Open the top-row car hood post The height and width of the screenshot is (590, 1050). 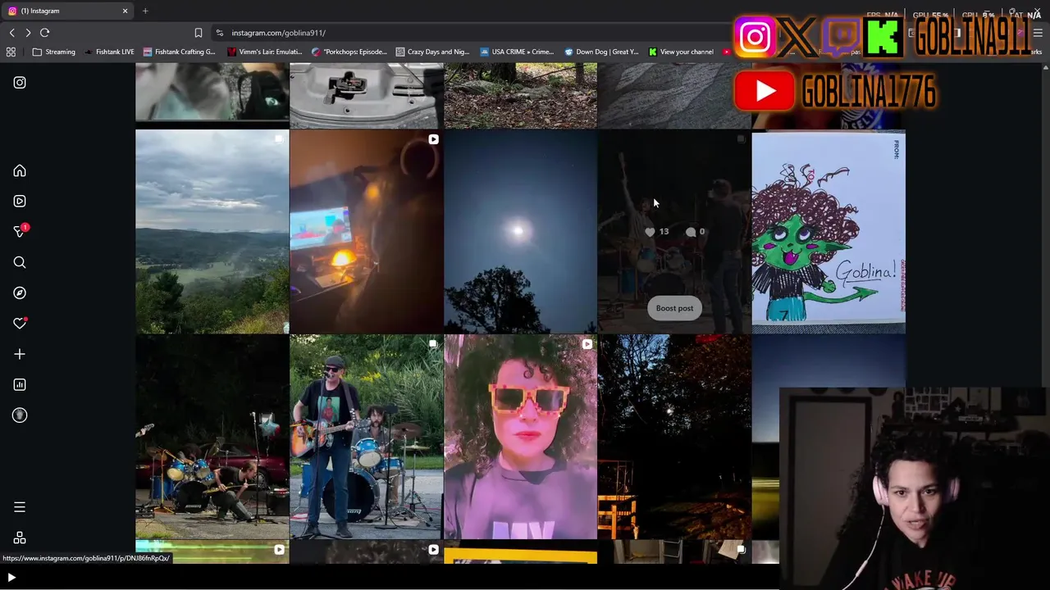click(366, 96)
